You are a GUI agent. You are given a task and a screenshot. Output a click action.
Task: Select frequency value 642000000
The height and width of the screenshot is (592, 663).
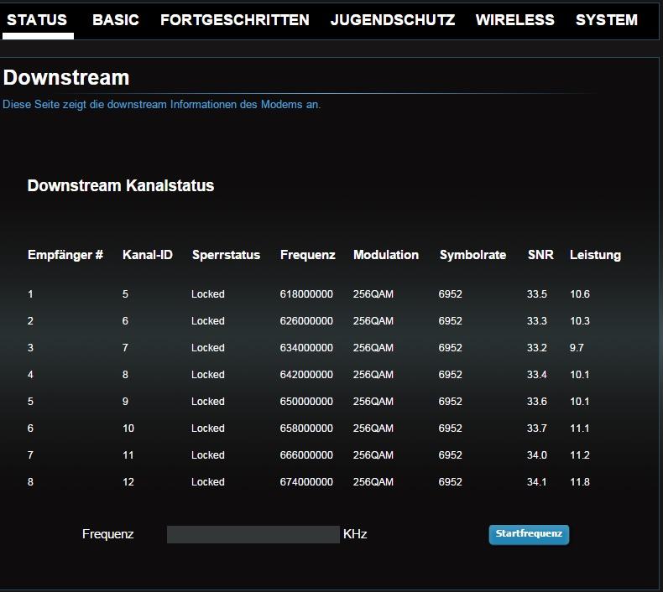tap(306, 374)
